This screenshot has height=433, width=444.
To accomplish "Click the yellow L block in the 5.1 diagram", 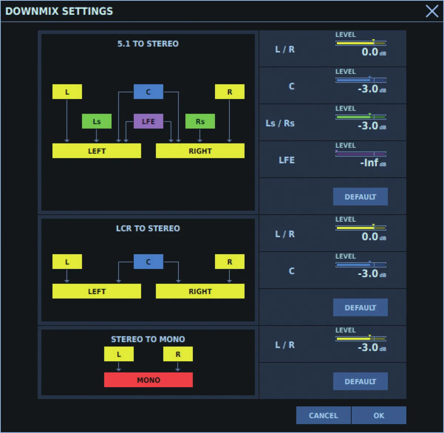I will (67, 92).
